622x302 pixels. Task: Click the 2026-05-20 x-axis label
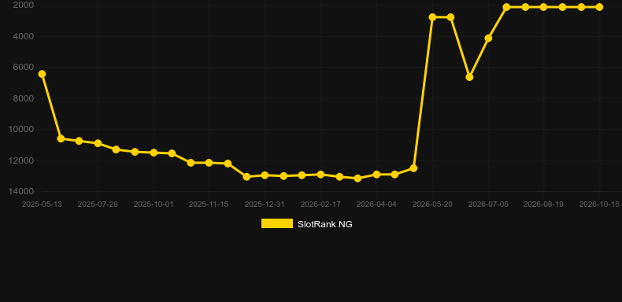point(432,204)
